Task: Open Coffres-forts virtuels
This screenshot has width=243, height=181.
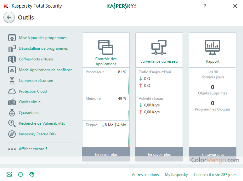Action: 36,59
